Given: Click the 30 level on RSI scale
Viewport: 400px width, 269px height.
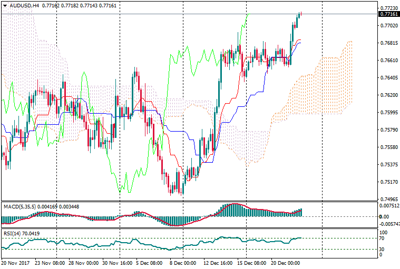Looking at the screenshot, I should (x=382, y=249).
